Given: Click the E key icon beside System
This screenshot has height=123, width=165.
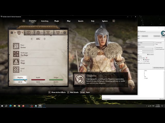Looking at the screenshot, I should coord(114,21).
